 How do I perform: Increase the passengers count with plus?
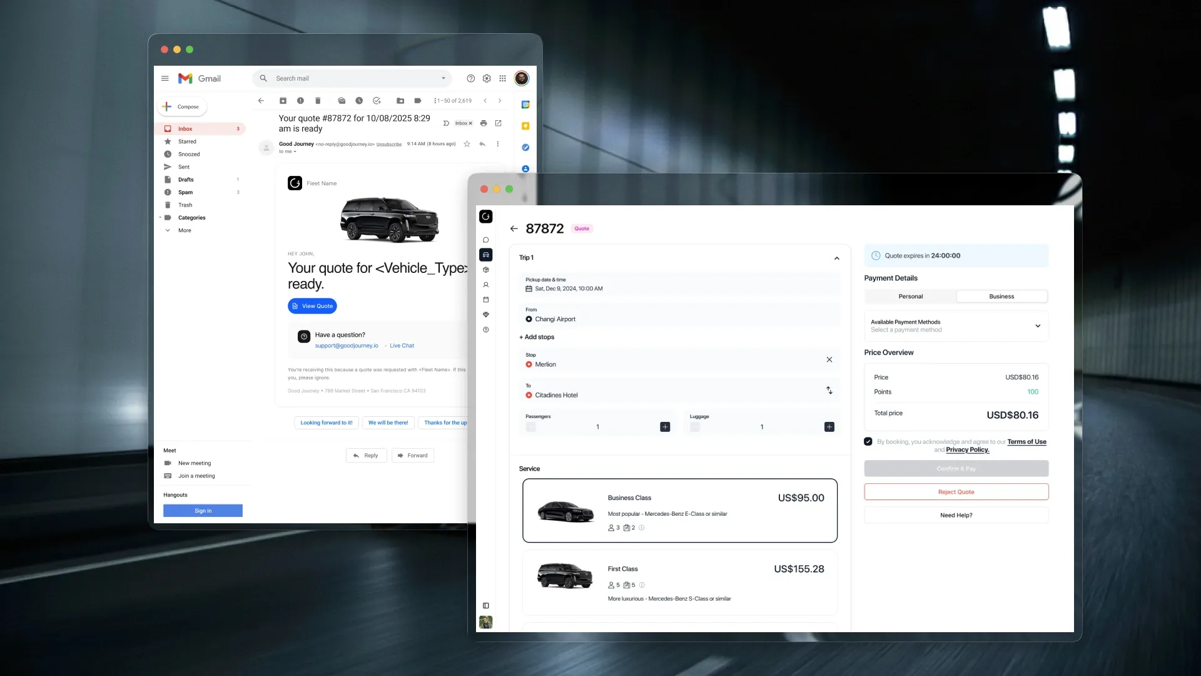pyautogui.click(x=665, y=427)
